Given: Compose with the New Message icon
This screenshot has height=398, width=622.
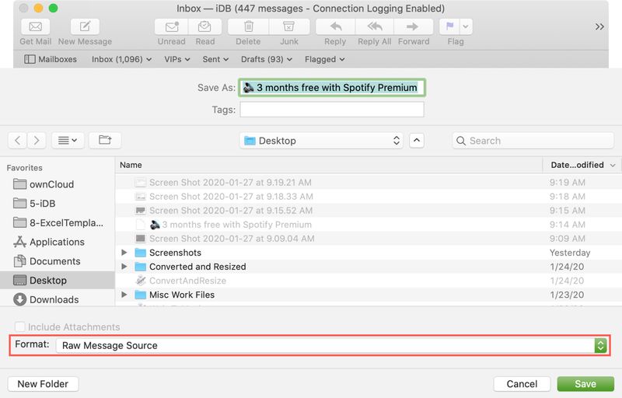Looking at the screenshot, I should tap(85, 26).
